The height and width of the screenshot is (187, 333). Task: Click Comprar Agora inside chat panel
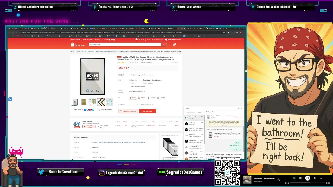point(239,117)
